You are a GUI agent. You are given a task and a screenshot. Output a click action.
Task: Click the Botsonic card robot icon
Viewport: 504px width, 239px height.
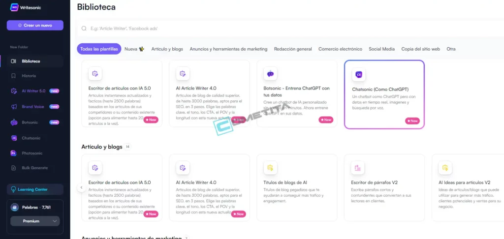pyautogui.click(x=270, y=74)
